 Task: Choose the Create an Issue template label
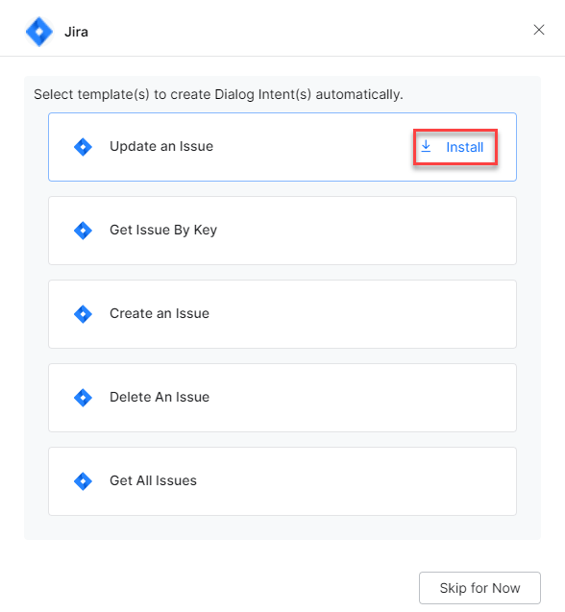pyautogui.click(x=160, y=313)
